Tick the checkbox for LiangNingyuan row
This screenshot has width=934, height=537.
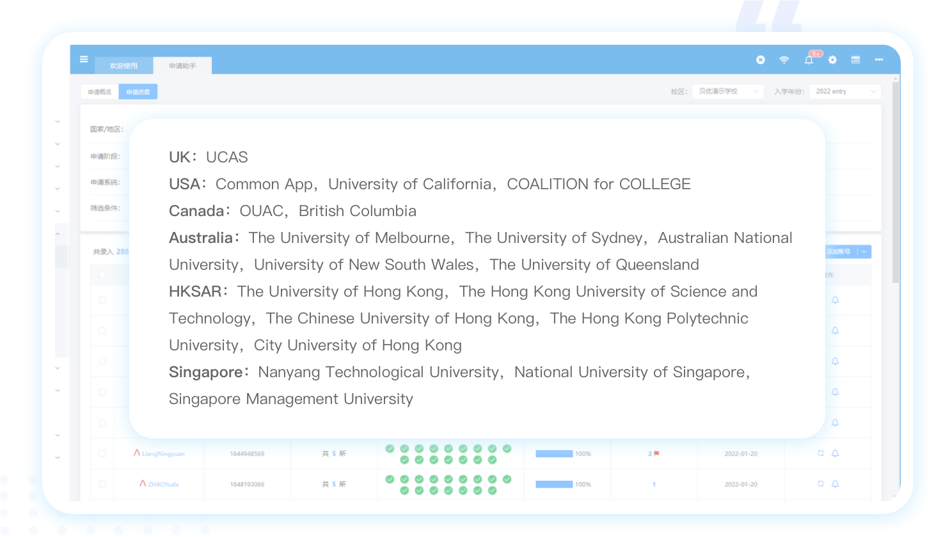click(102, 453)
